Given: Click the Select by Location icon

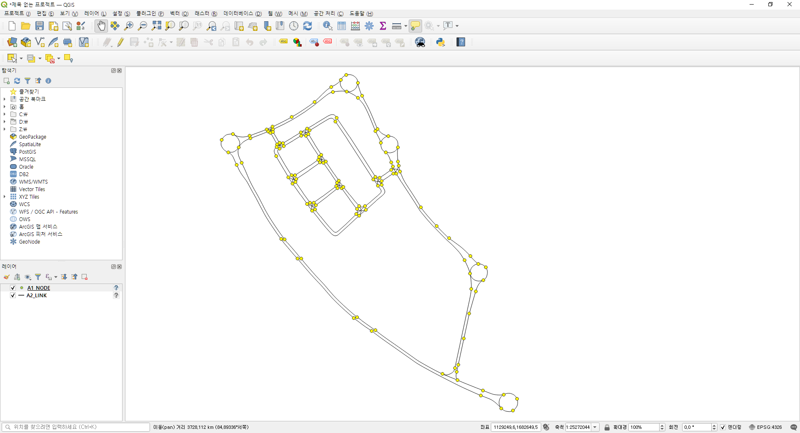Looking at the screenshot, I should pyautogui.click(x=68, y=59).
